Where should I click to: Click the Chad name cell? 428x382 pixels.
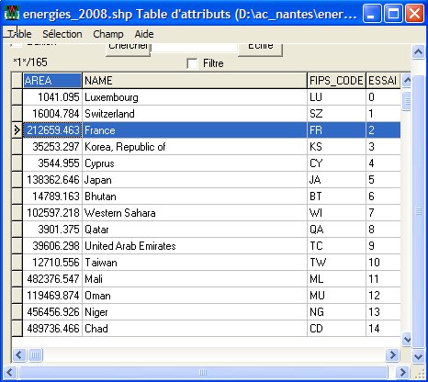click(195, 329)
